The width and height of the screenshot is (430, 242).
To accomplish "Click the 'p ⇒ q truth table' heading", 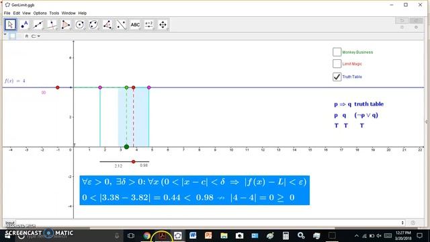I will 359,104.
